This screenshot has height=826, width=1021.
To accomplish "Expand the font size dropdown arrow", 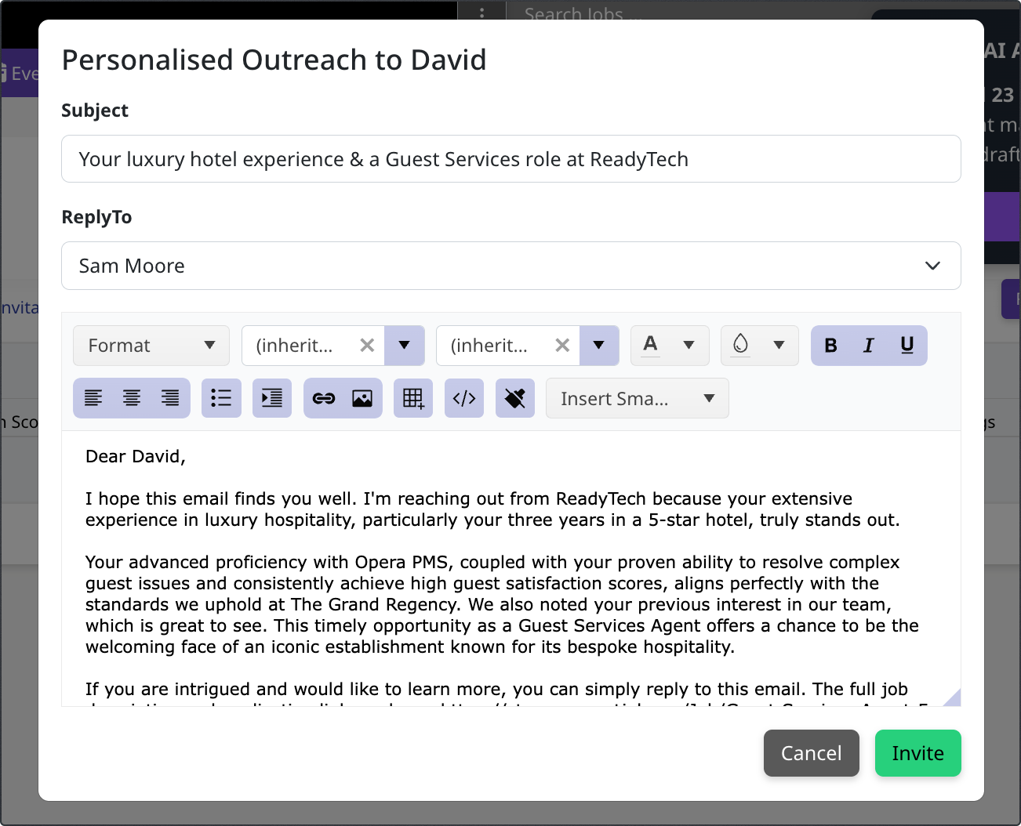I will coord(599,346).
